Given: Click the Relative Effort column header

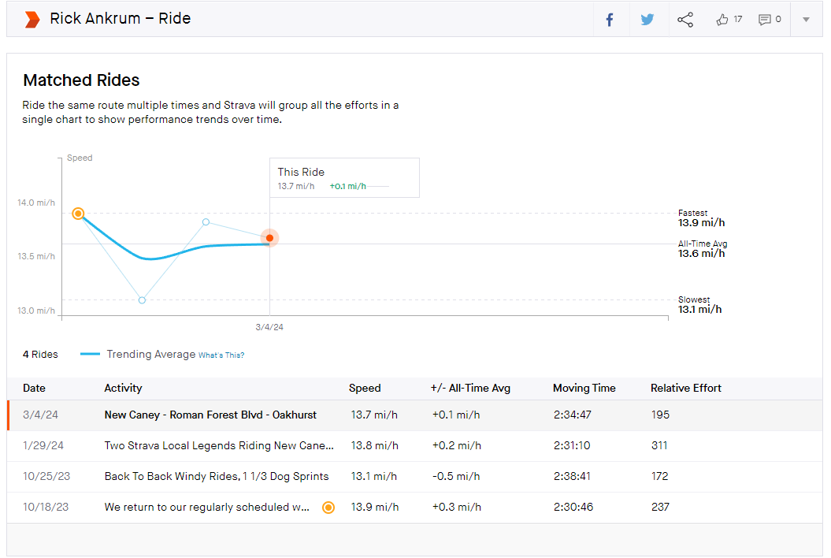Looking at the screenshot, I should 686,389.
